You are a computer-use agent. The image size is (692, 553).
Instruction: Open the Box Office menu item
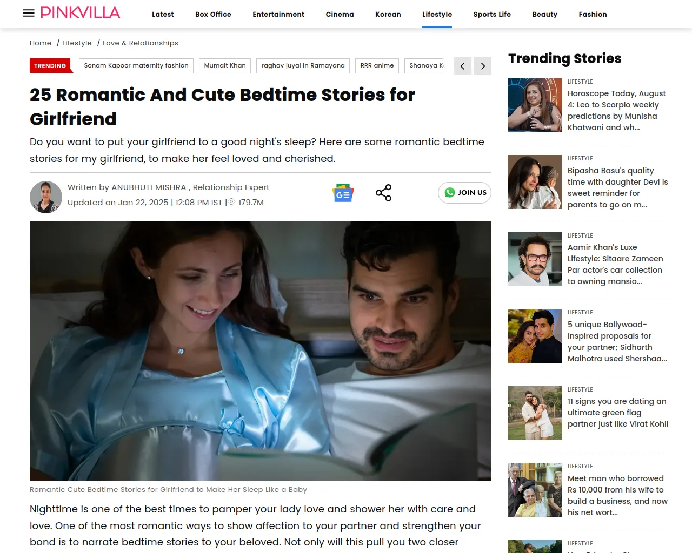(x=213, y=15)
